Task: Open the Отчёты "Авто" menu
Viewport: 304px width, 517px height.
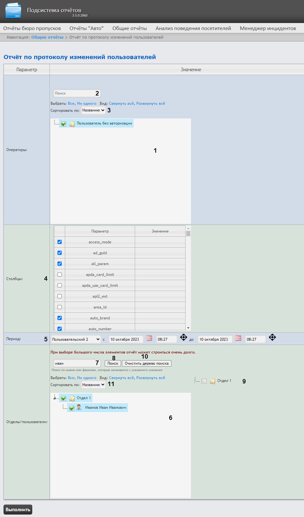Action: [x=87, y=28]
